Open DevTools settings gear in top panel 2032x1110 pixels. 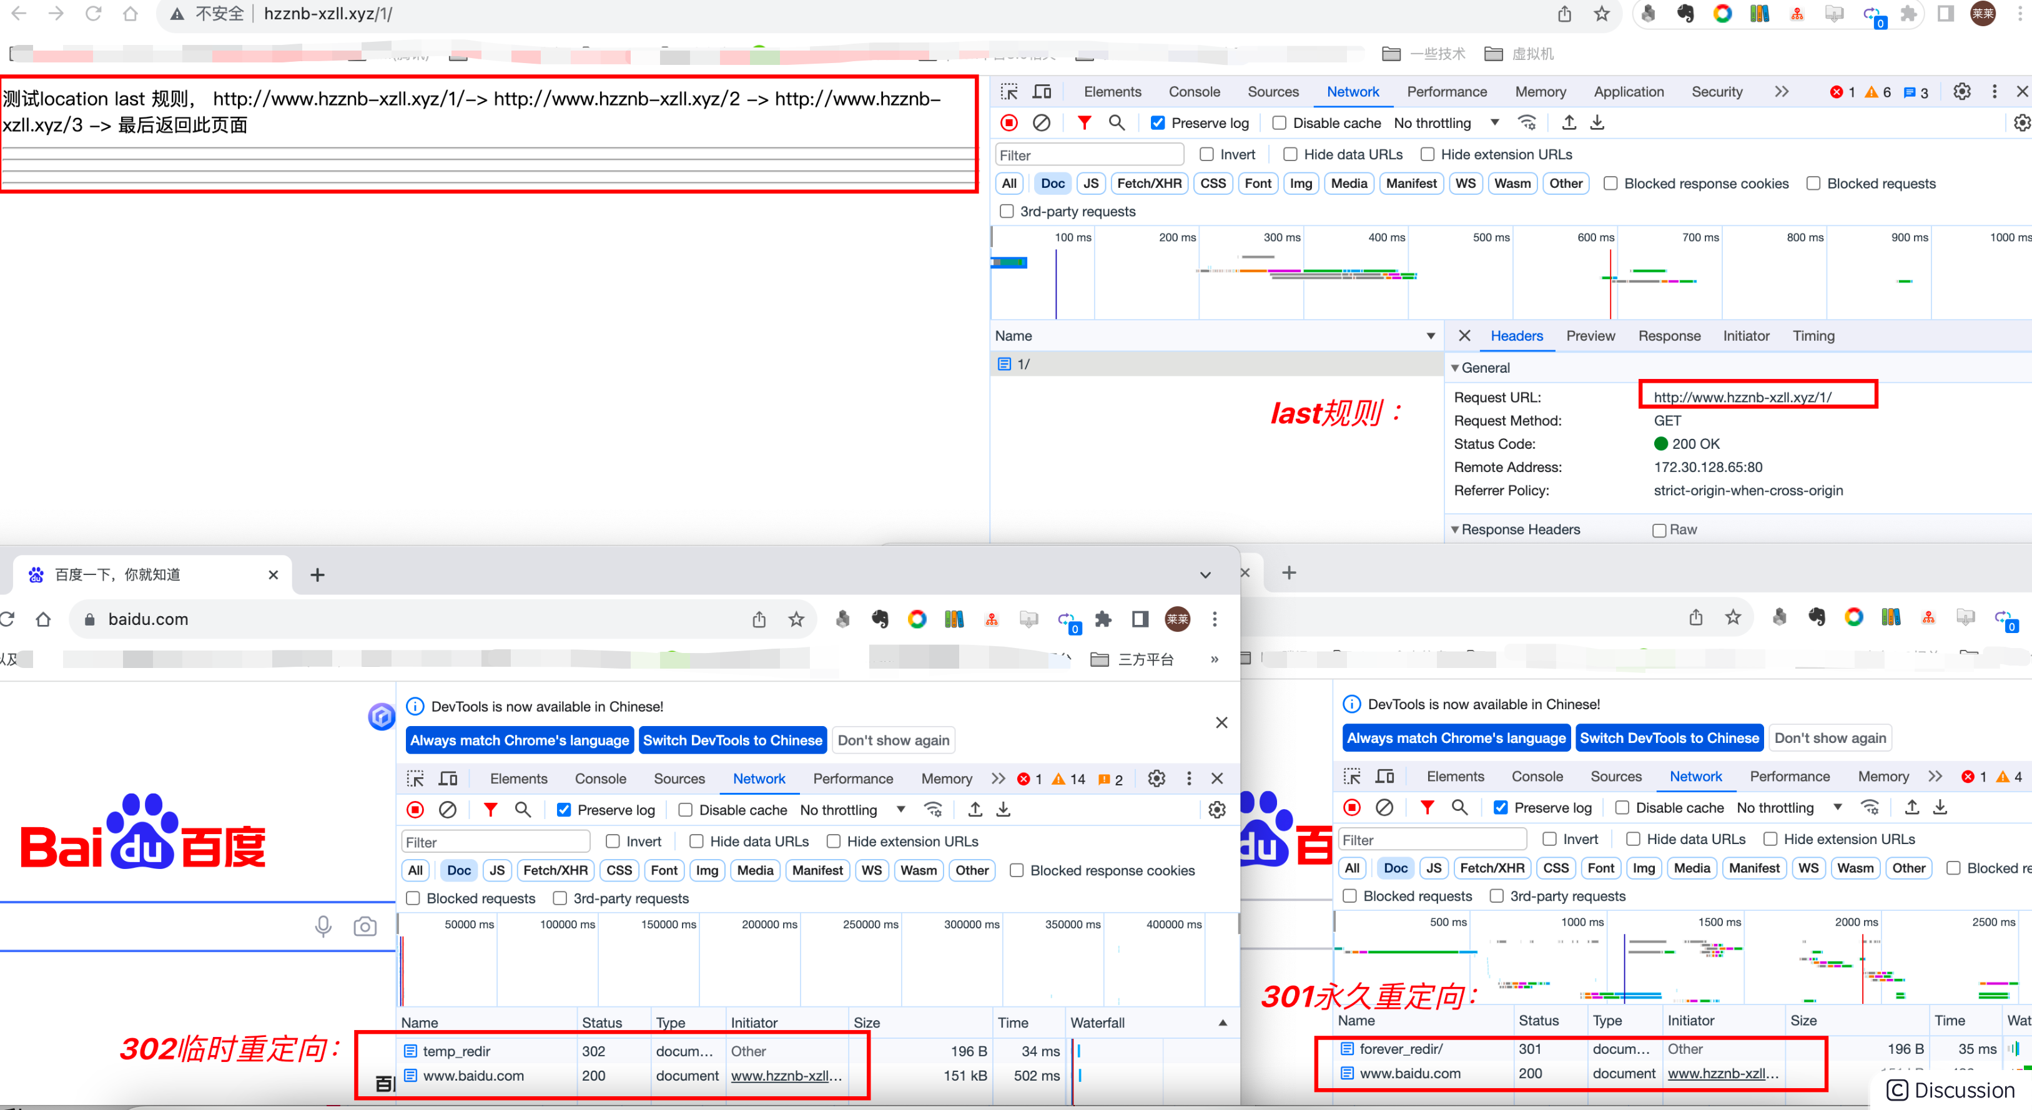coord(1961,91)
